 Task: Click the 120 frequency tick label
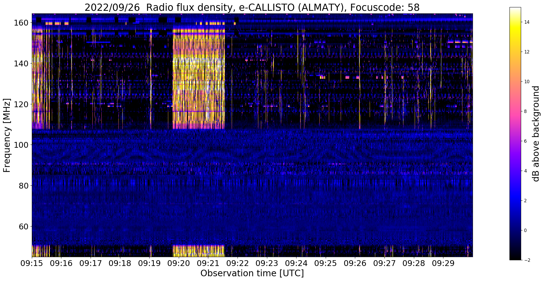click(22, 104)
